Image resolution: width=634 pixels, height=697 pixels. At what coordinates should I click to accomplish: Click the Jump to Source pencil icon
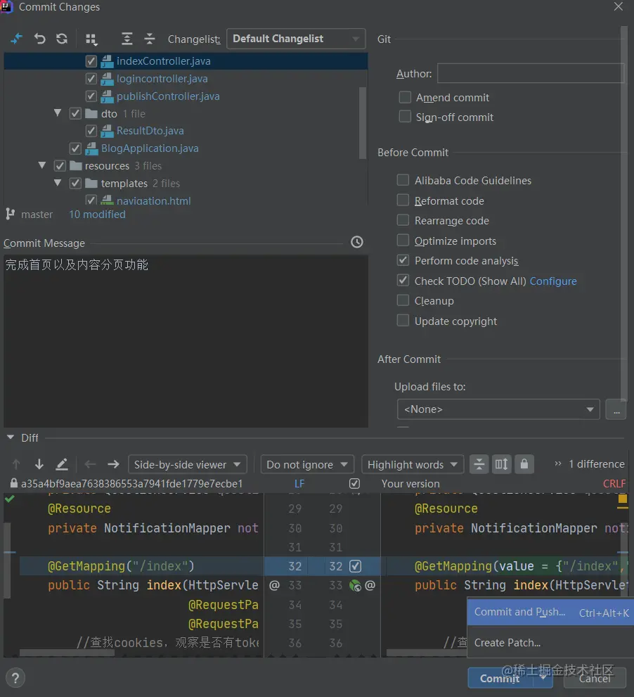[62, 464]
